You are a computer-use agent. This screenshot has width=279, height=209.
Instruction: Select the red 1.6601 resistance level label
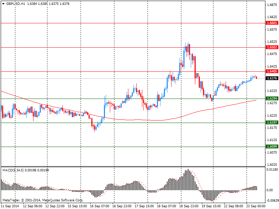(272, 23)
